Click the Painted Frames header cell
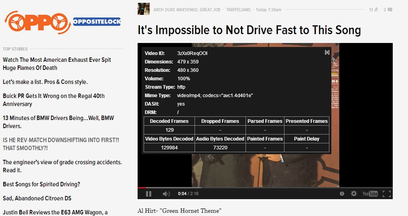 tap(265, 138)
